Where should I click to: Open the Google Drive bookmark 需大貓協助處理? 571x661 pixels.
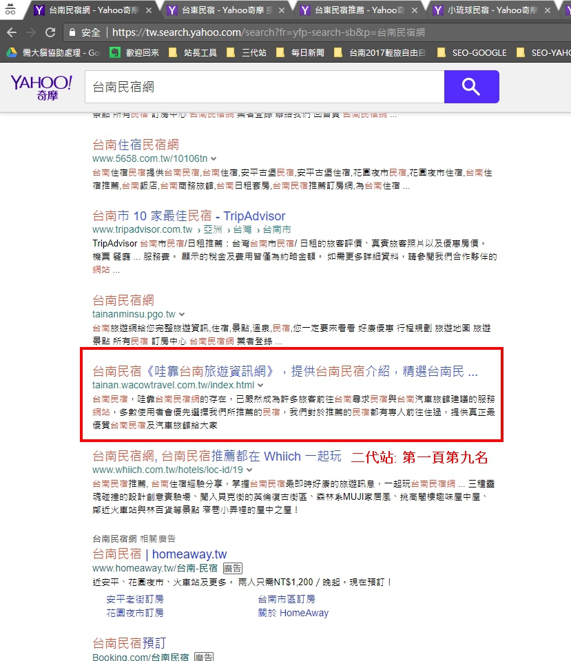[x=53, y=53]
